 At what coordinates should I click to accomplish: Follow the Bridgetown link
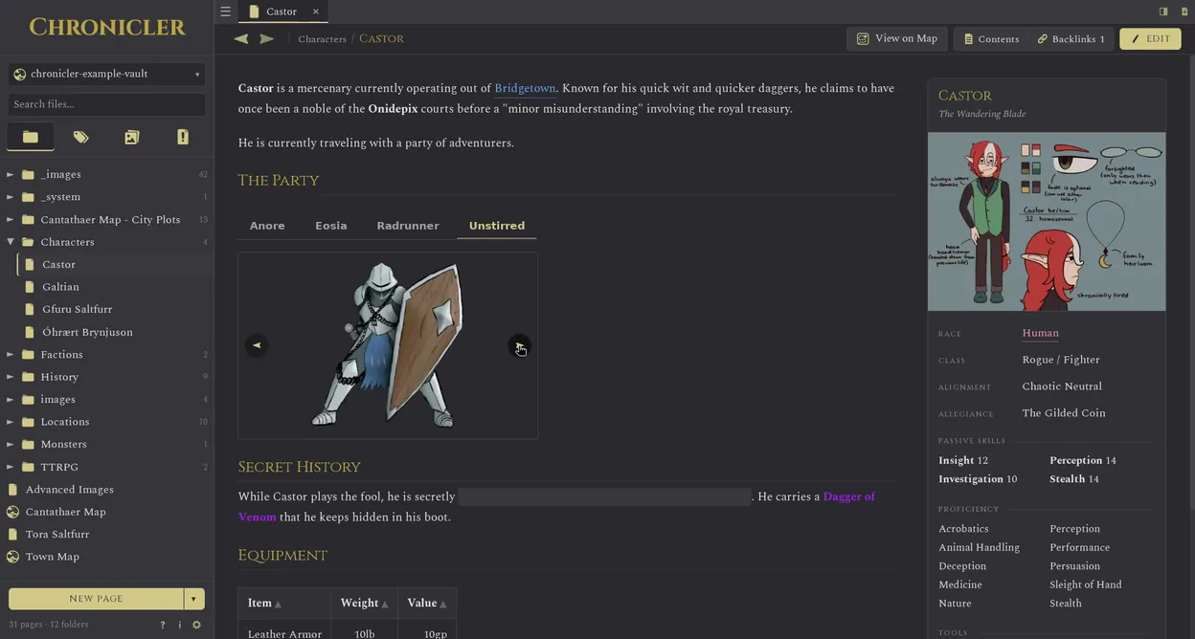pyautogui.click(x=525, y=88)
